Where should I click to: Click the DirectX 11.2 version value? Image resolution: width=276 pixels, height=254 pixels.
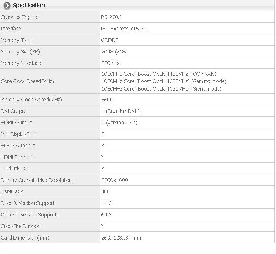point(107,203)
